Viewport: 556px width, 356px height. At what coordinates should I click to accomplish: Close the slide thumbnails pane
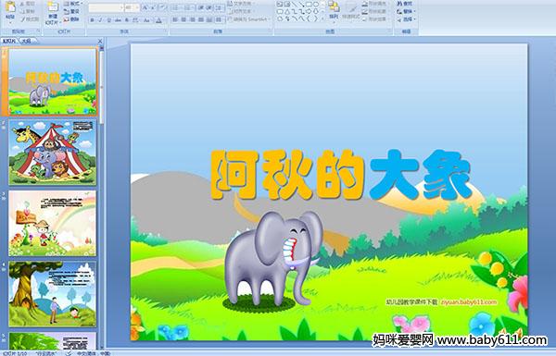tap(100, 41)
